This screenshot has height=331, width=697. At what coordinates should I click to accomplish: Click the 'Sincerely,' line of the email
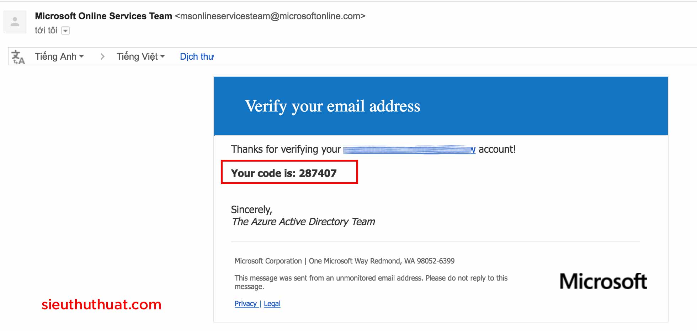click(252, 210)
